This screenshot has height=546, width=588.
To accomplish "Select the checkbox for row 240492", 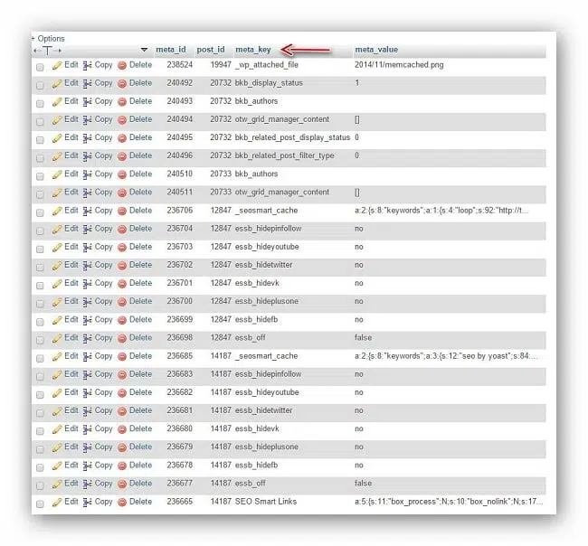I will [x=40, y=86].
